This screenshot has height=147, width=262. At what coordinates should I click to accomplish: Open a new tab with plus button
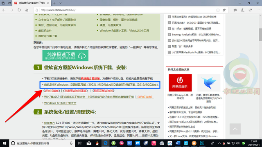[54, 3]
